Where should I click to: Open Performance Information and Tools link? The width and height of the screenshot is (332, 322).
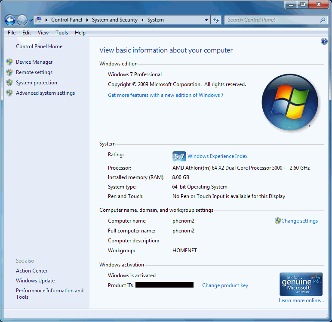[49, 294]
